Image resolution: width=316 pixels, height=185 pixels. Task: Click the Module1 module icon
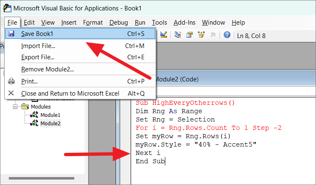(34, 115)
